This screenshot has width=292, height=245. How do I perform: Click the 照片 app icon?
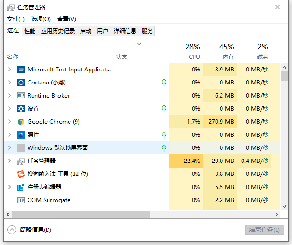21,135
